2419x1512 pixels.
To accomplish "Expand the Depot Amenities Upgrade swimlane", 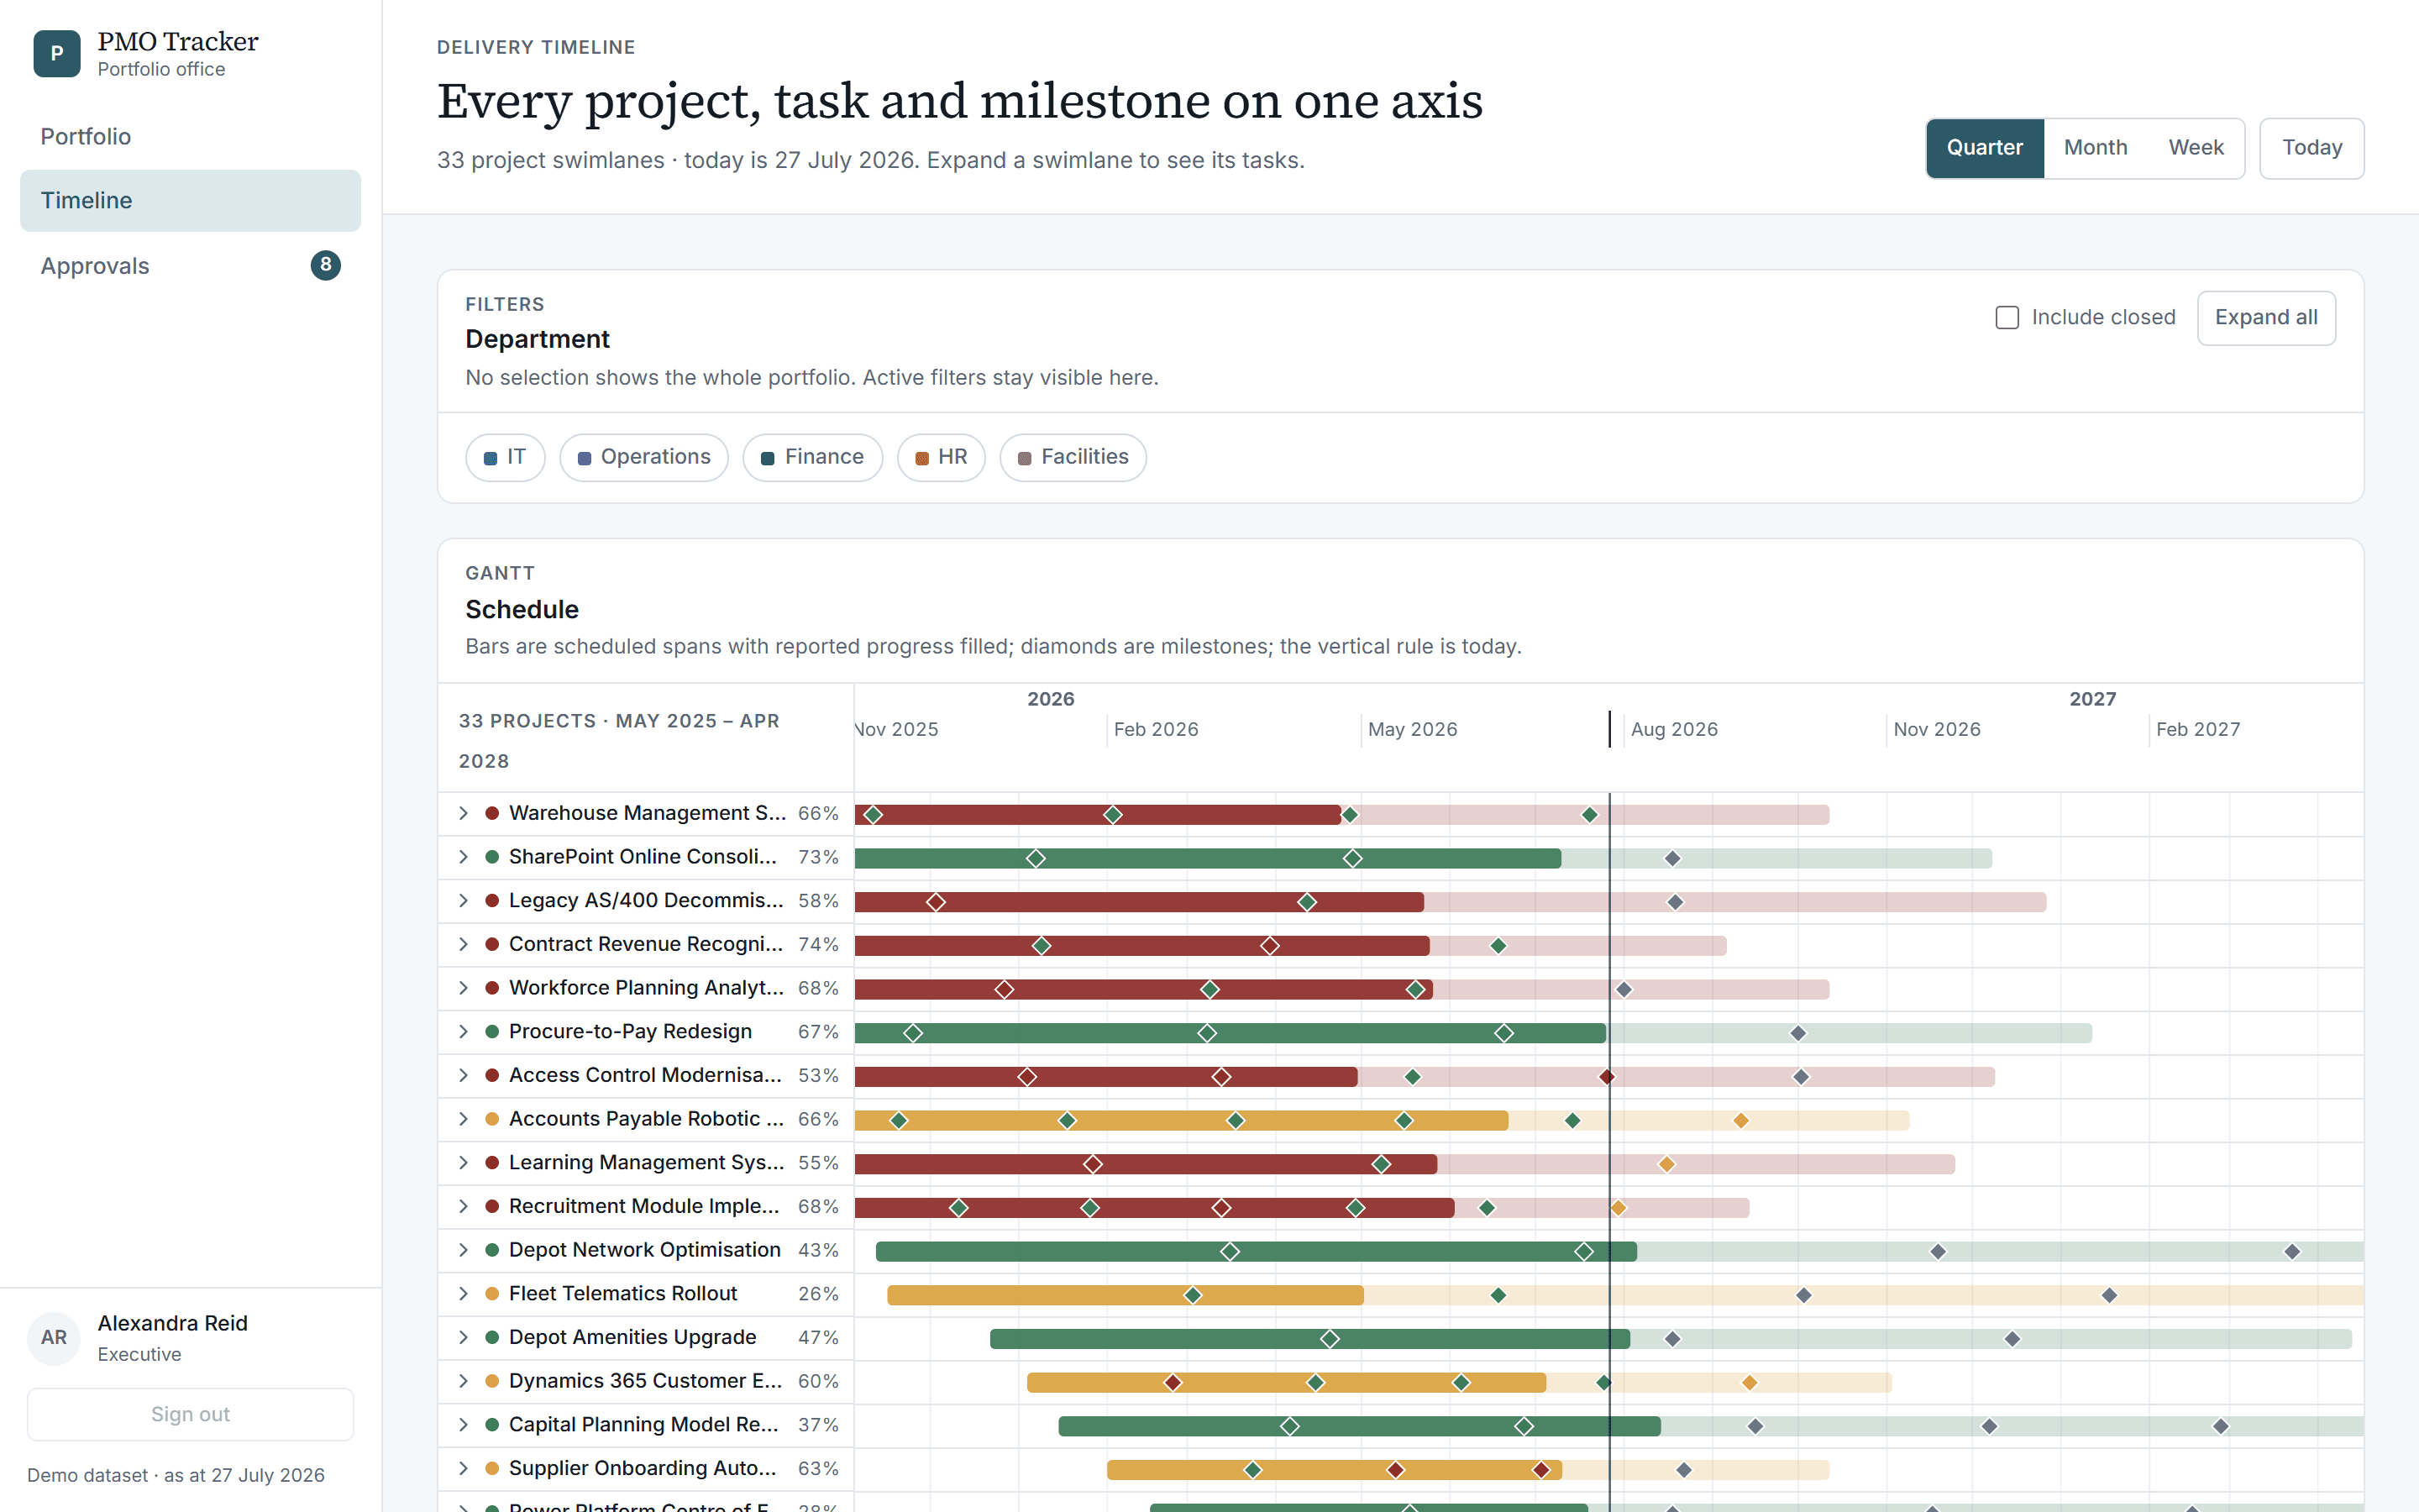I will click(464, 1337).
